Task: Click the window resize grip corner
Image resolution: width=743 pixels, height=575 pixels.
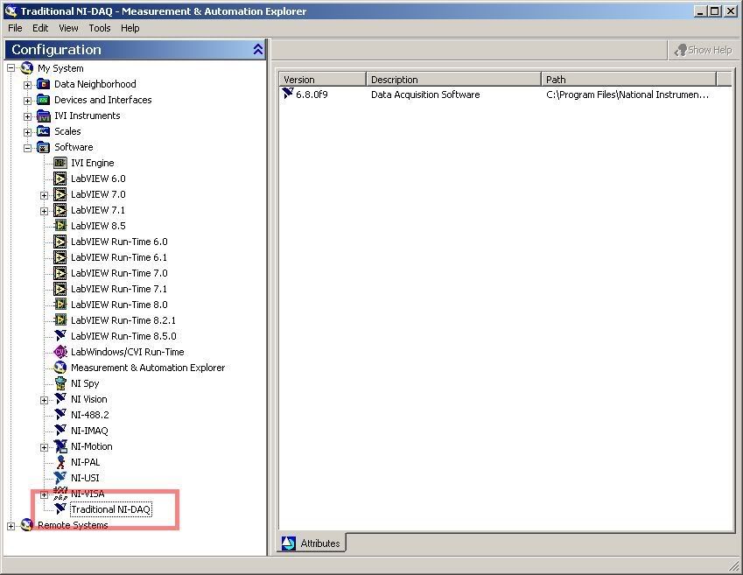Action: [x=734, y=565]
